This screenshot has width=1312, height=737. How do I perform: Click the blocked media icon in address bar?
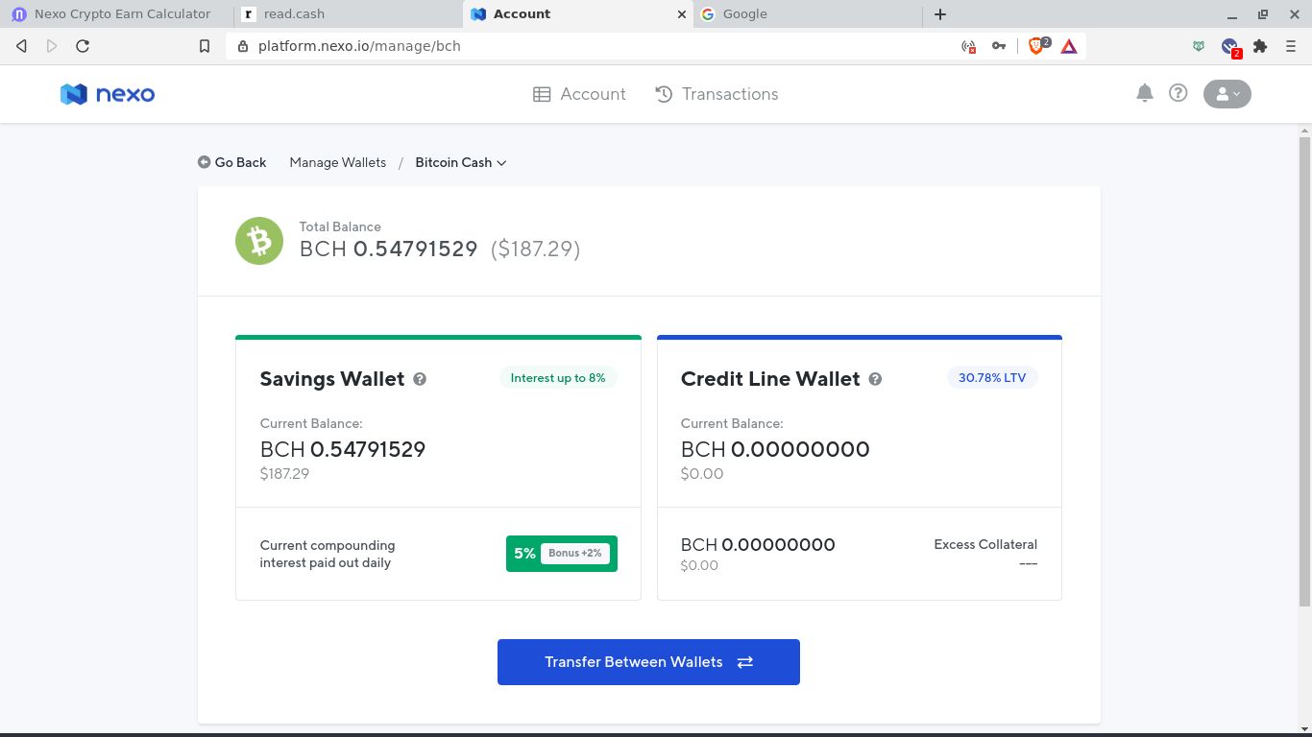pyautogui.click(x=968, y=46)
